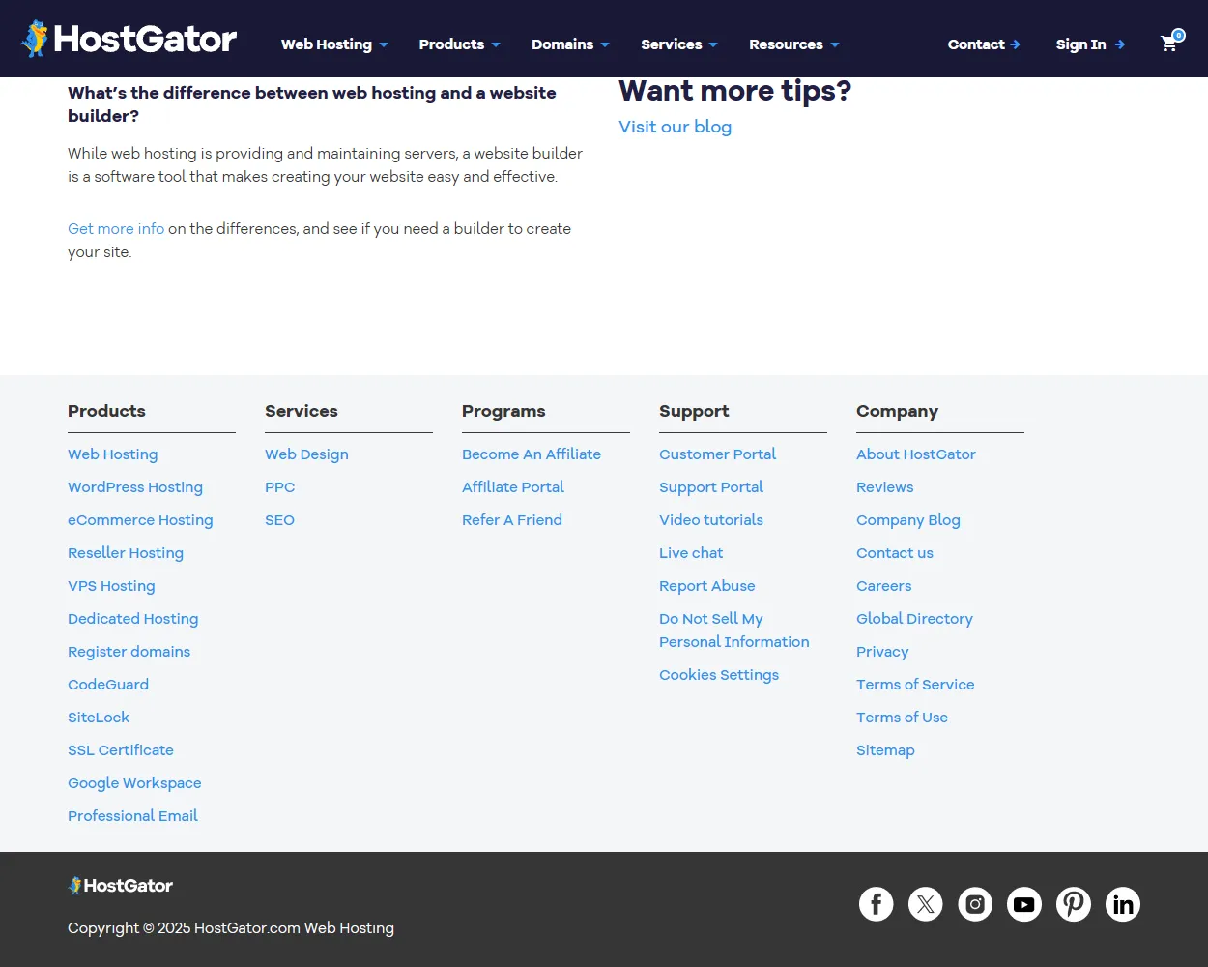Click Become An Affiliate
The image size is (1208, 967).
click(532, 454)
